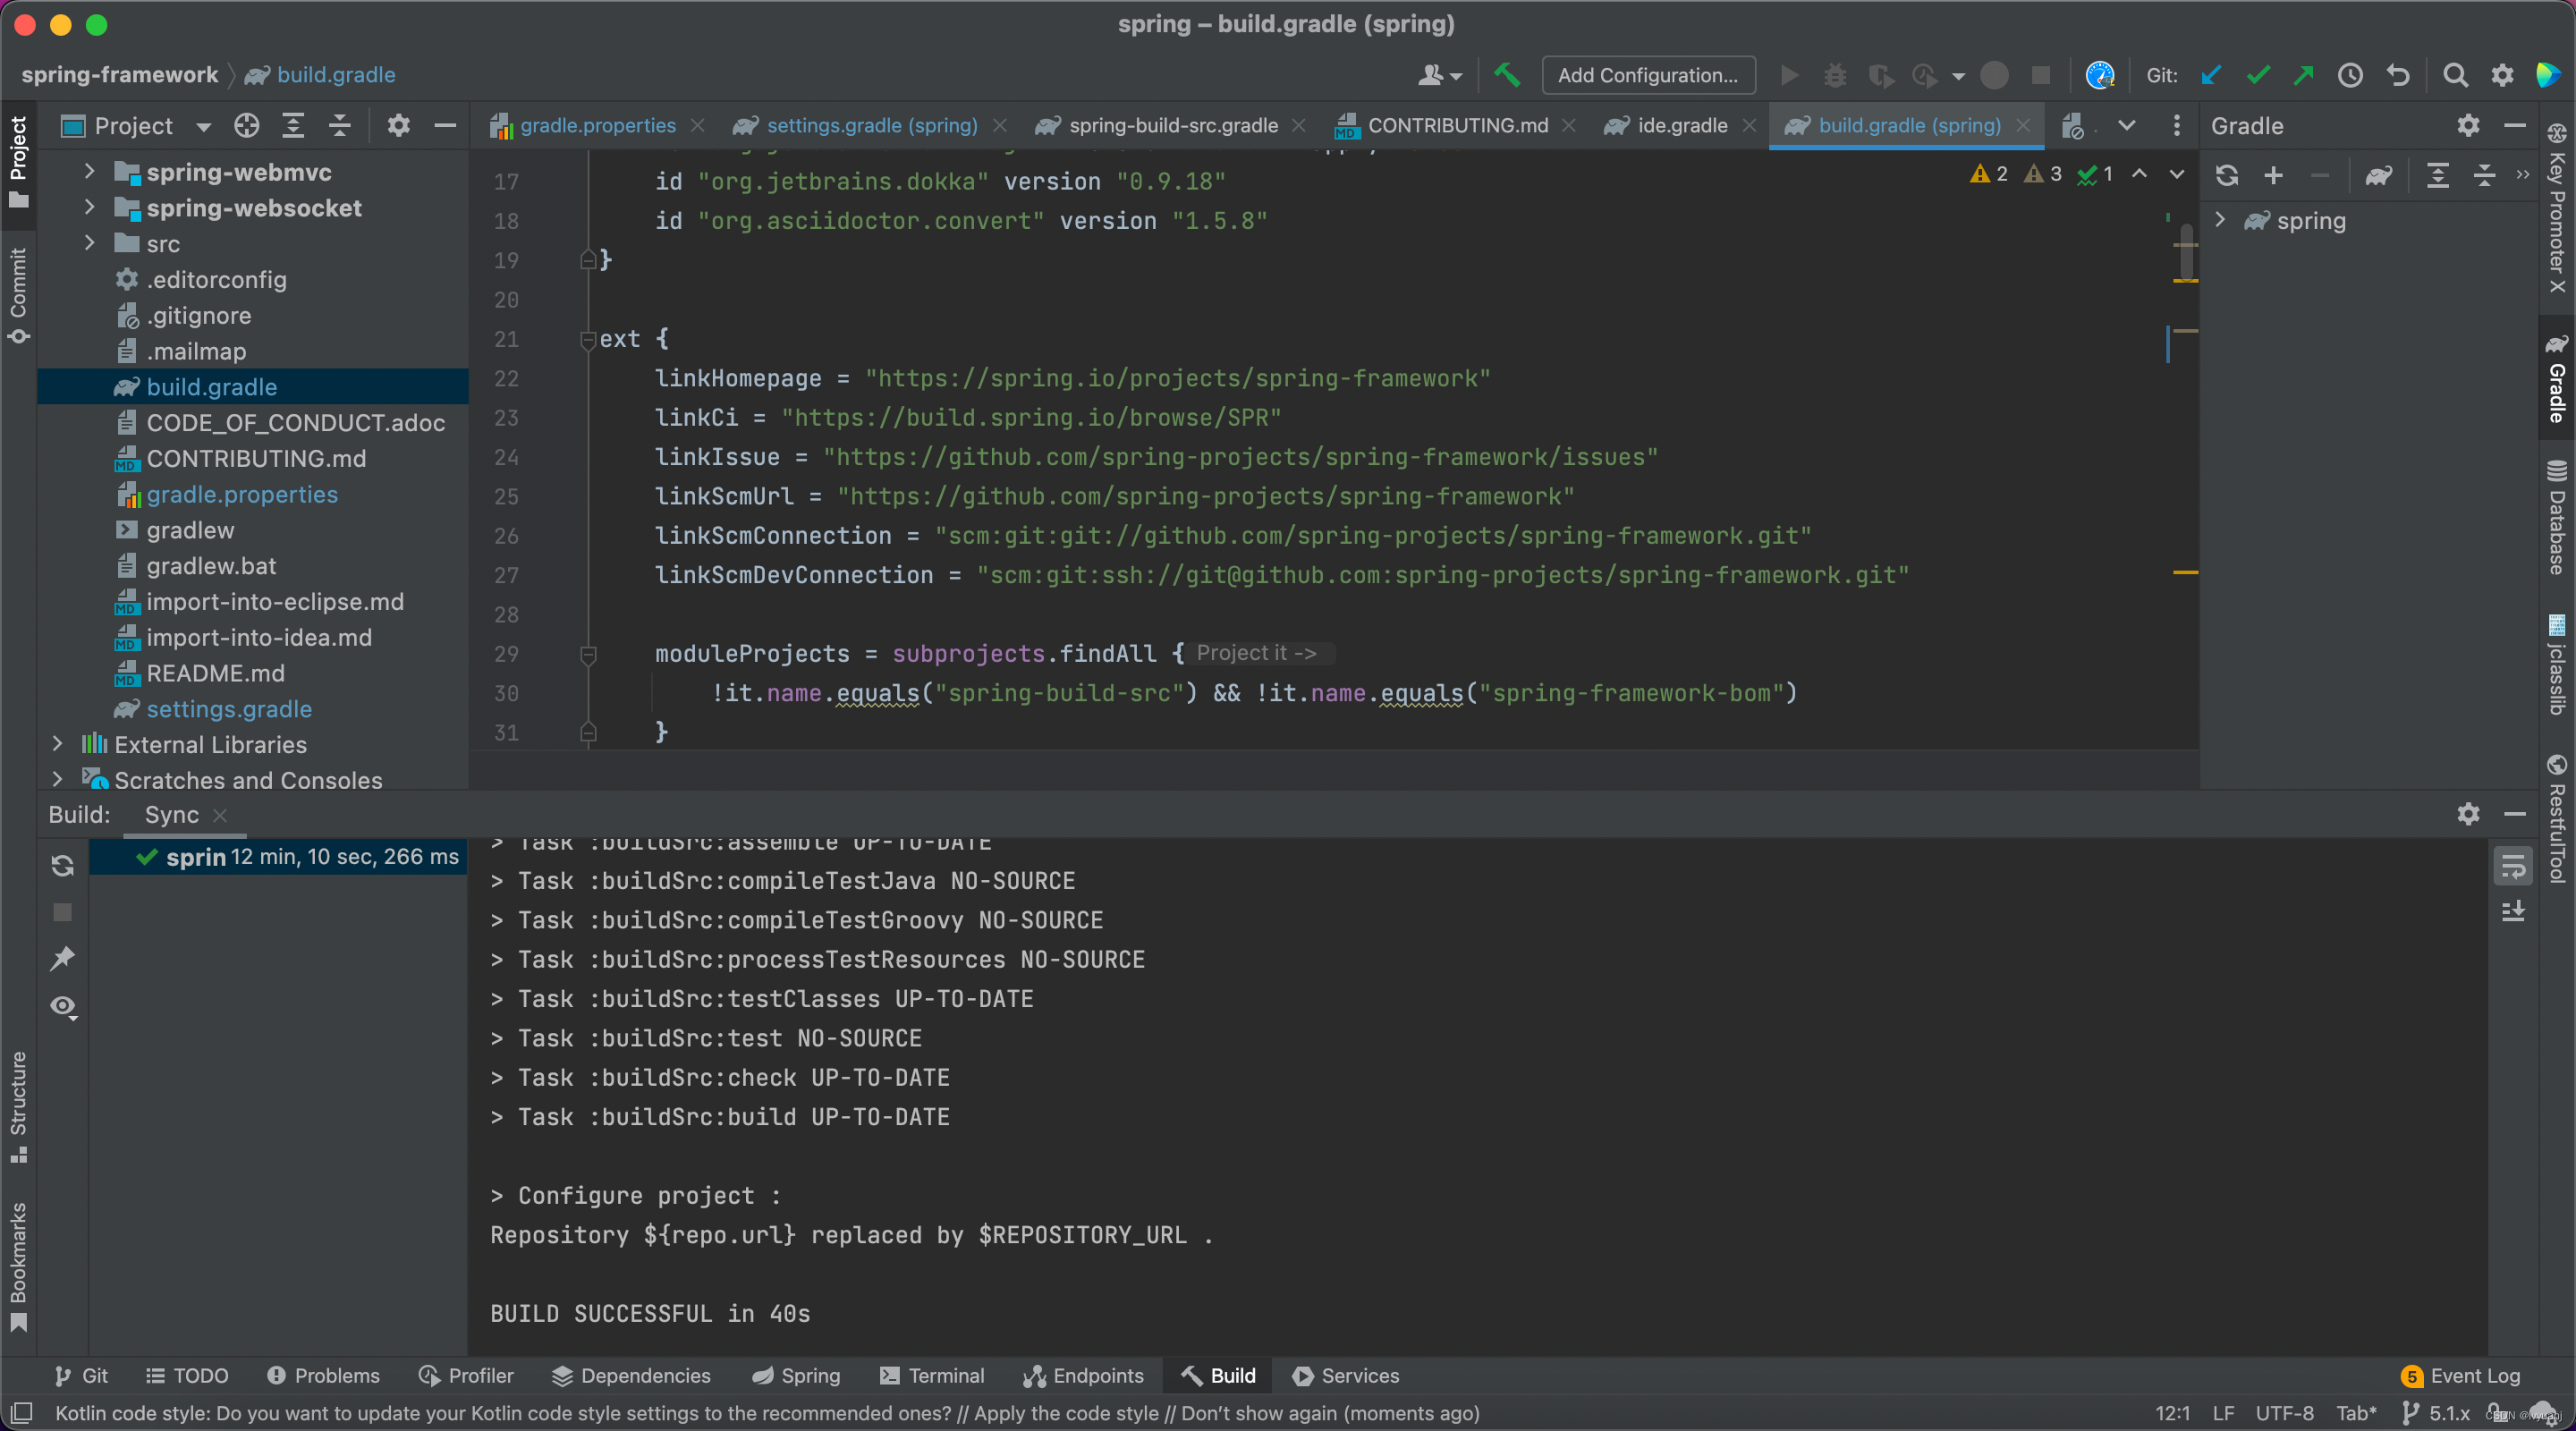Toggle the Bookmarks sidebar tool window

(18, 1266)
